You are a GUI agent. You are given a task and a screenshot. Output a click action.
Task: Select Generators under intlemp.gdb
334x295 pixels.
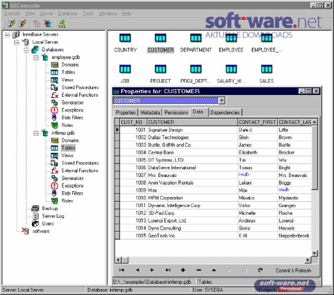[x=73, y=178]
